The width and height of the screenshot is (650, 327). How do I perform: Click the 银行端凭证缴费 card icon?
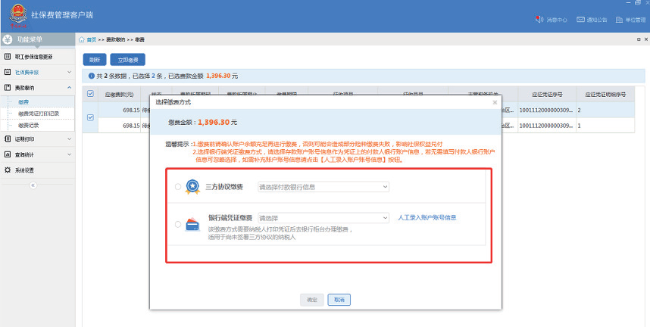[192, 223]
